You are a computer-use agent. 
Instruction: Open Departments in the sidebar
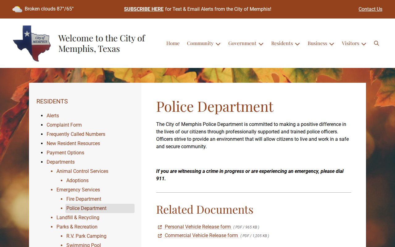coord(60,162)
